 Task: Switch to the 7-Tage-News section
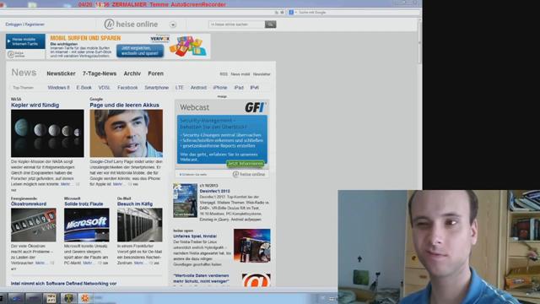pyautogui.click(x=100, y=73)
